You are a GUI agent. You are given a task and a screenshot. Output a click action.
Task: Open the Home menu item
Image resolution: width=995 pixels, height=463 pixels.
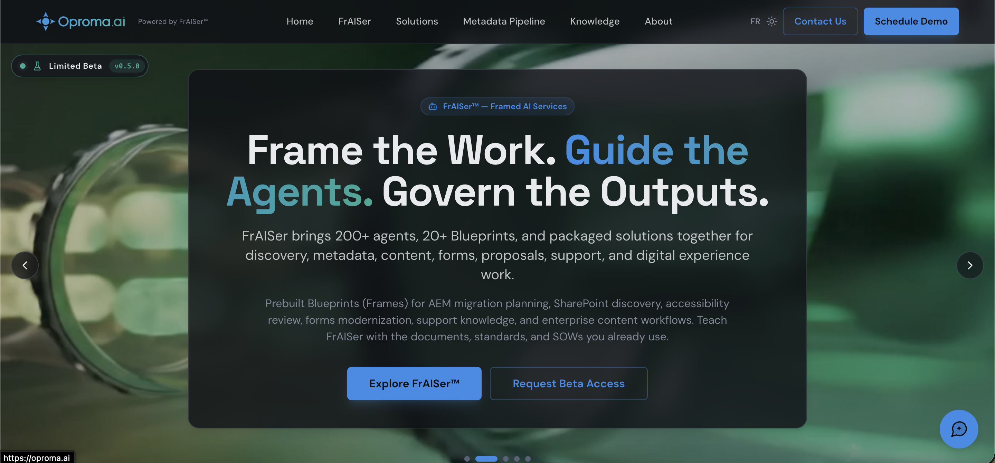300,21
